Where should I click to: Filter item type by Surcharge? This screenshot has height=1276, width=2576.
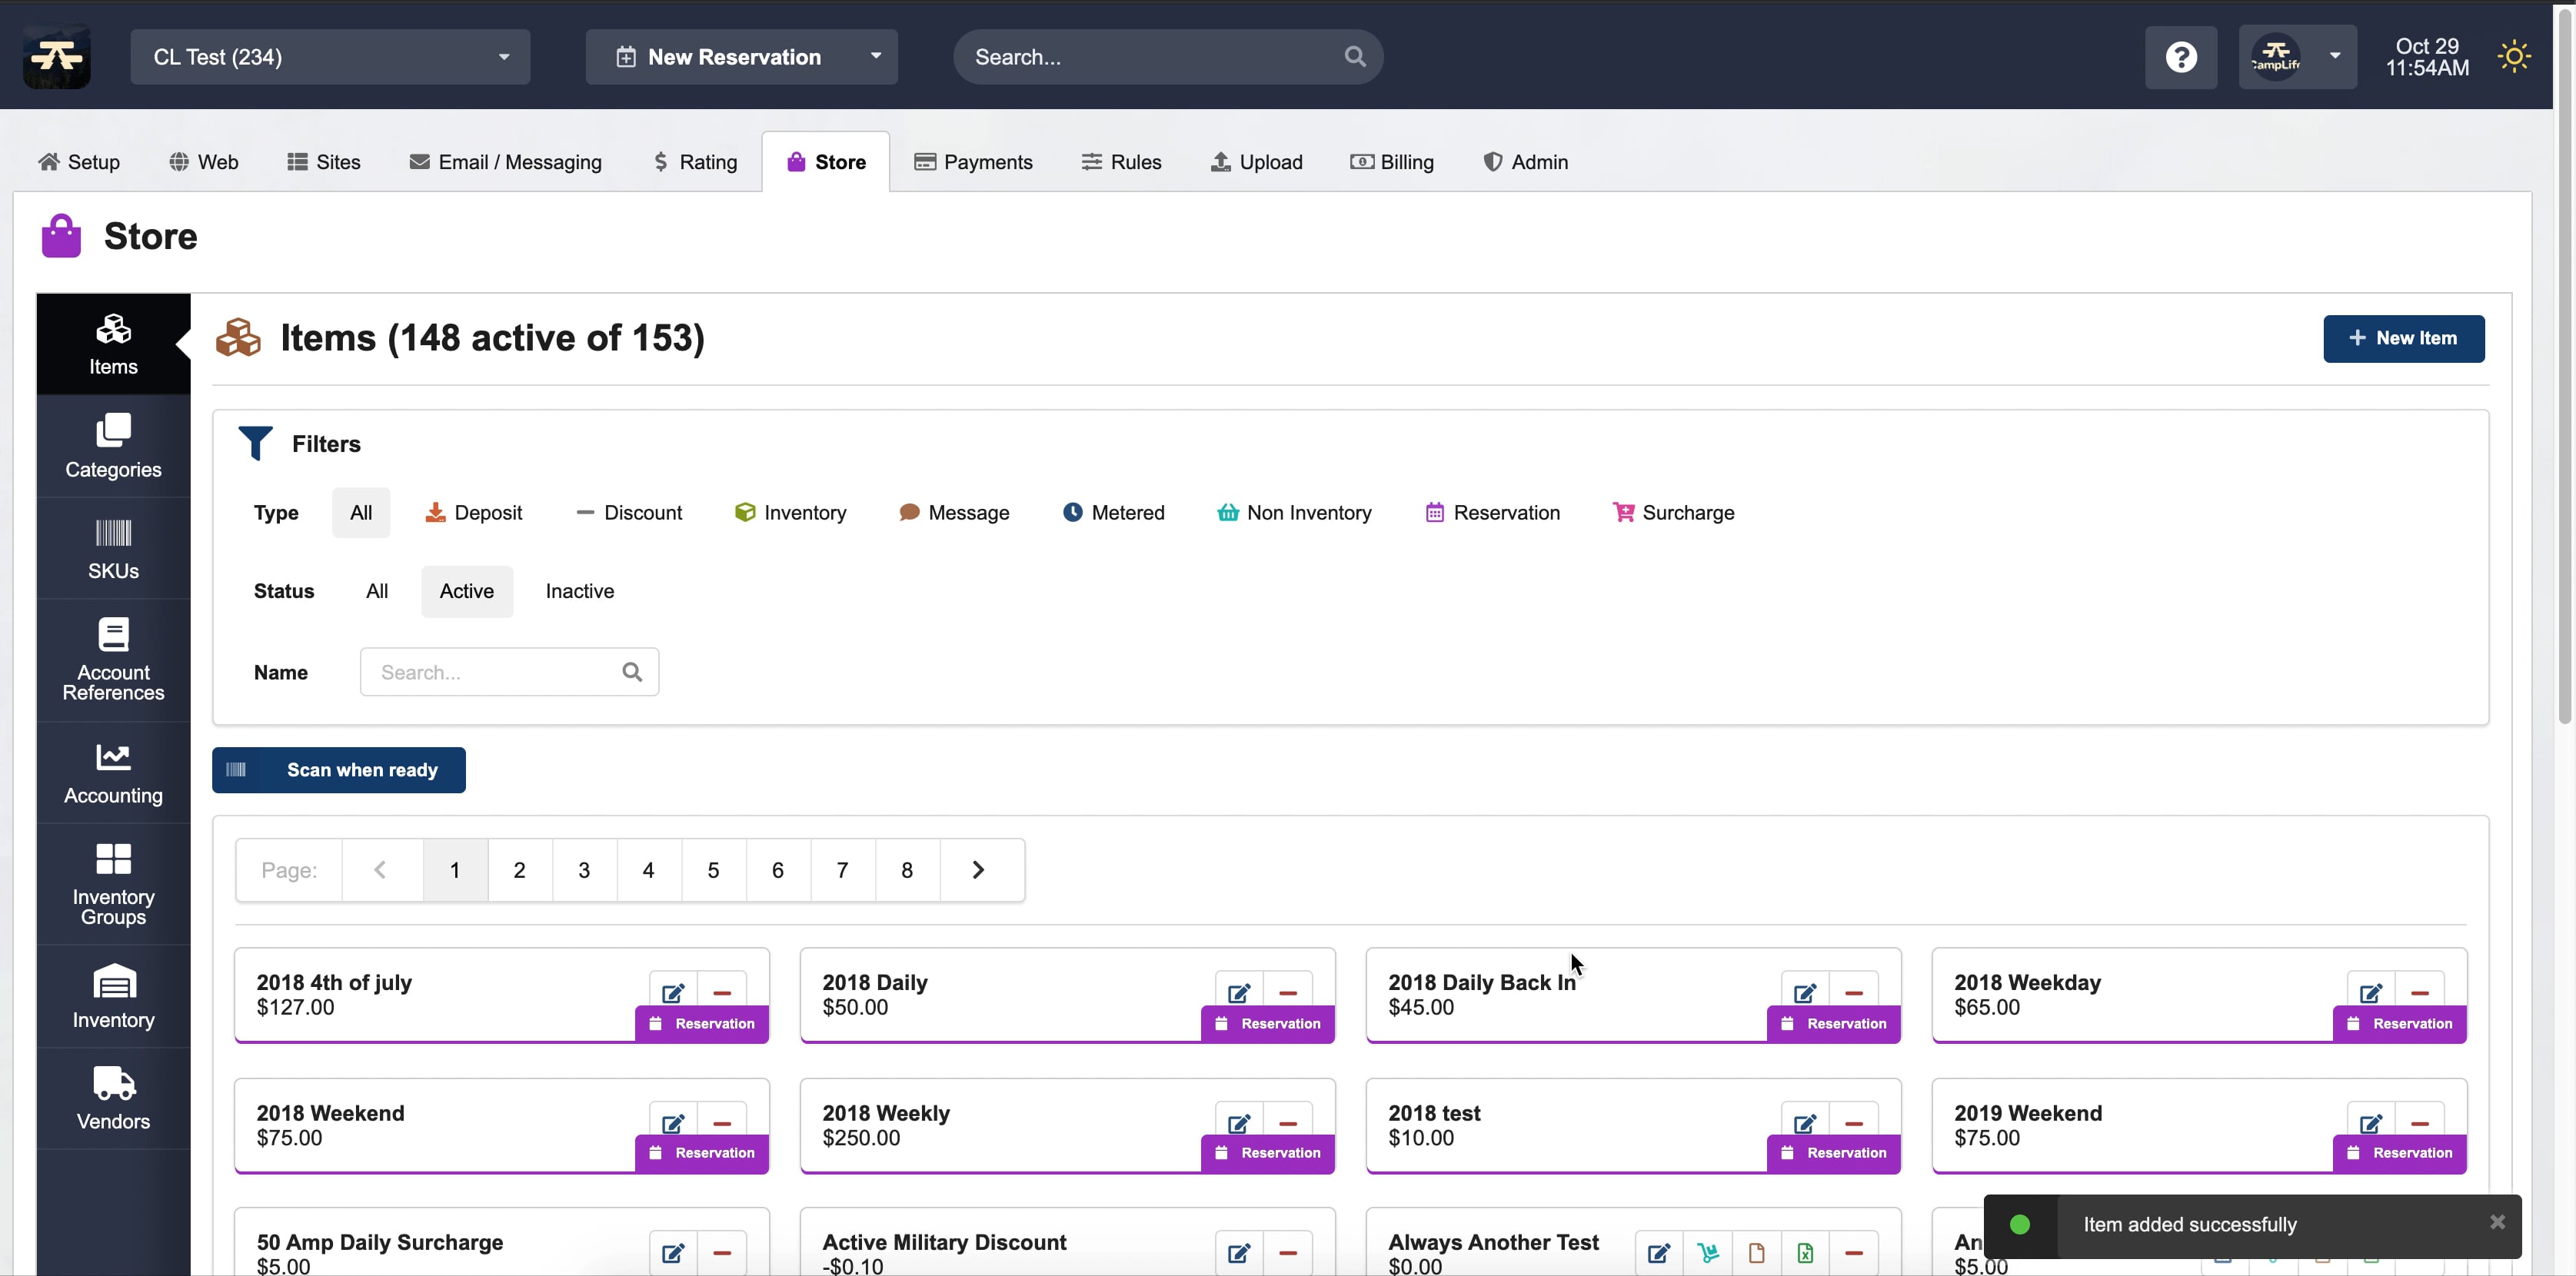pyautogui.click(x=1673, y=512)
